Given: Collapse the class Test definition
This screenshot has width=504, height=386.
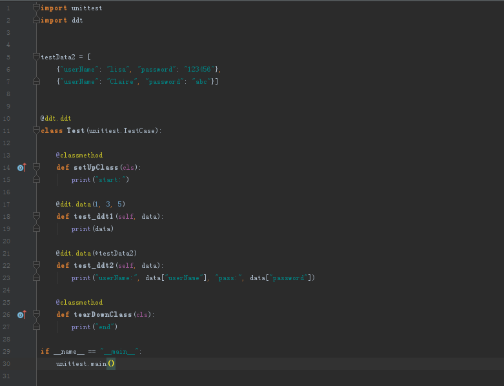Looking at the screenshot, I should coord(36,130).
